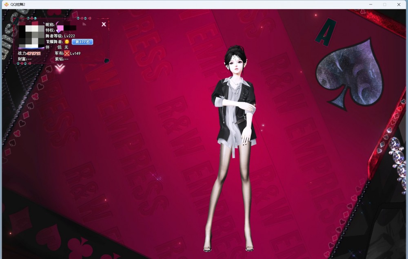The height and width of the screenshot is (259, 408).
Task: Click the red 军衔 rank badge icon
Action: 67,53
